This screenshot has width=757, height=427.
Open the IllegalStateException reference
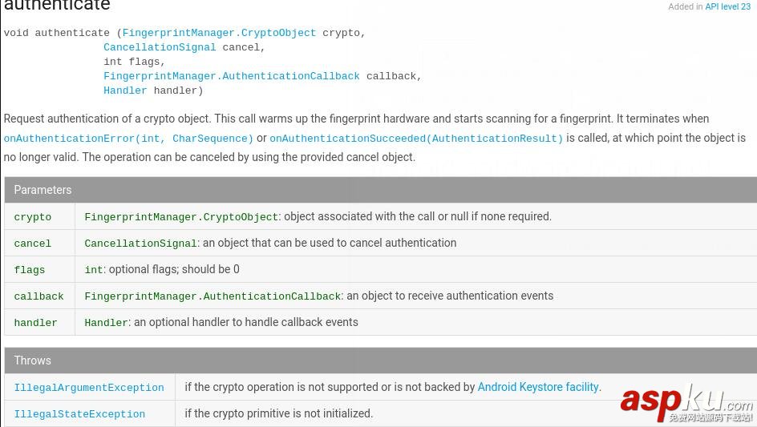click(x=79, y=414)
